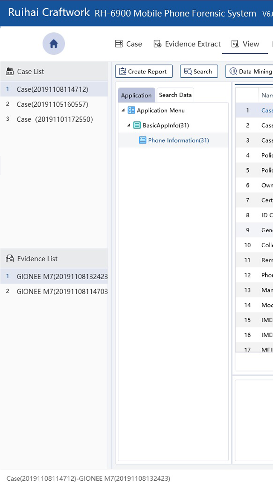Collapse the BasicAppInfo(31) node arrow
Viewport: 273px width, 485px height.
pos(129,125)
